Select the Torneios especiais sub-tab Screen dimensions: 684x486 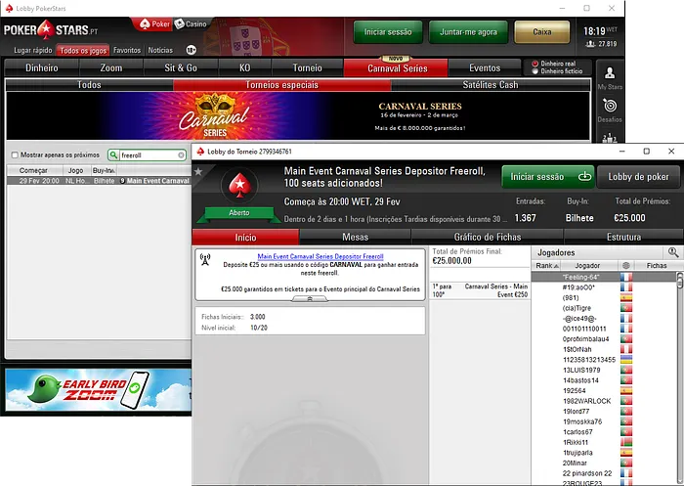pos(281,85)
